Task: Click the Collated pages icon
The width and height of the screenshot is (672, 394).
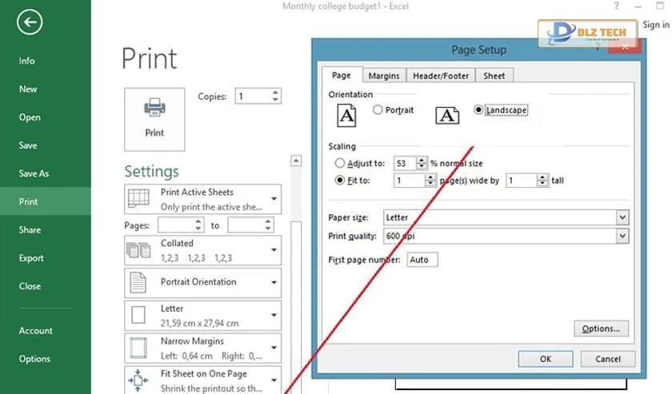Action: (138, 250)
